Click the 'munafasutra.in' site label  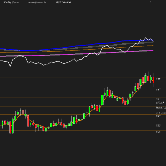point(37,3)
